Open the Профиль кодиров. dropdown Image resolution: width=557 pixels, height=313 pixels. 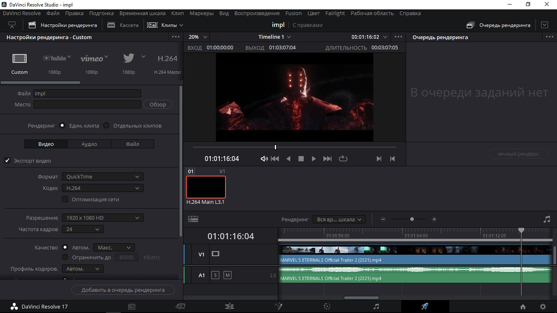click(83, 269)
